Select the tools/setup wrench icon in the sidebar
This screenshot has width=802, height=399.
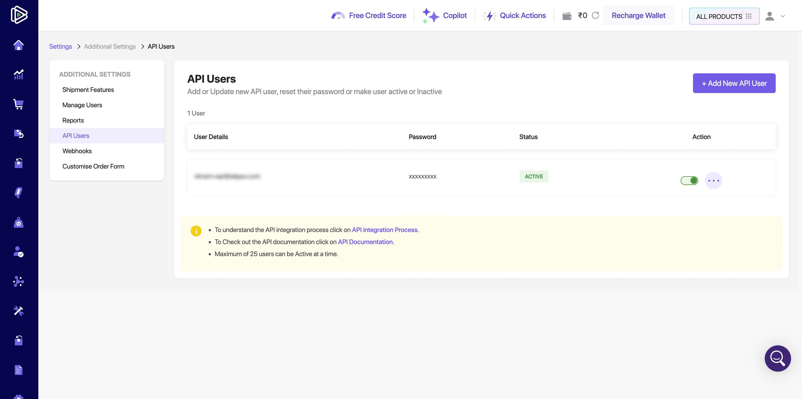point(19,311)
